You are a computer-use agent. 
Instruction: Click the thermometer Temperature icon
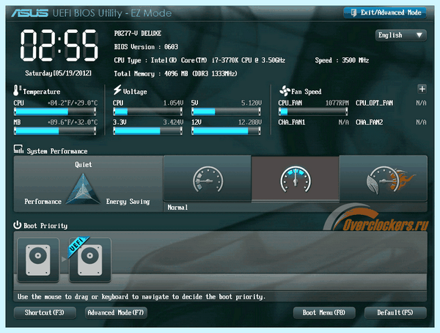pos(17,90)
